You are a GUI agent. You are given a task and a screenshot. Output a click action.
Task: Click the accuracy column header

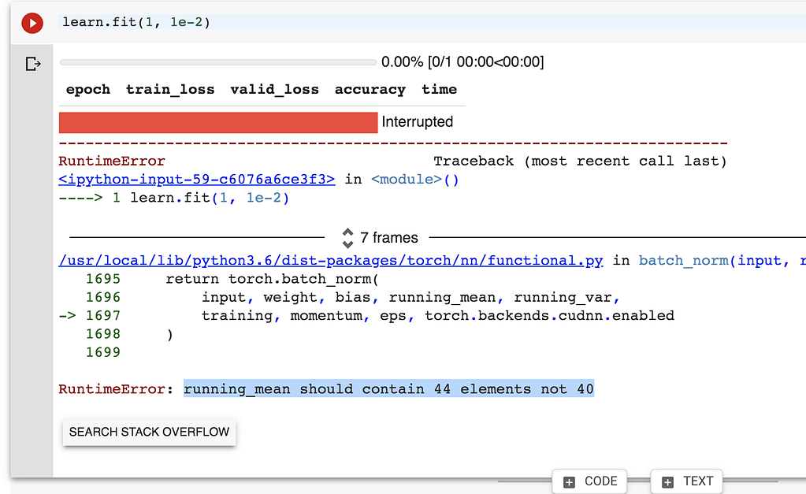pyautogui.click(x=370, y=89)
